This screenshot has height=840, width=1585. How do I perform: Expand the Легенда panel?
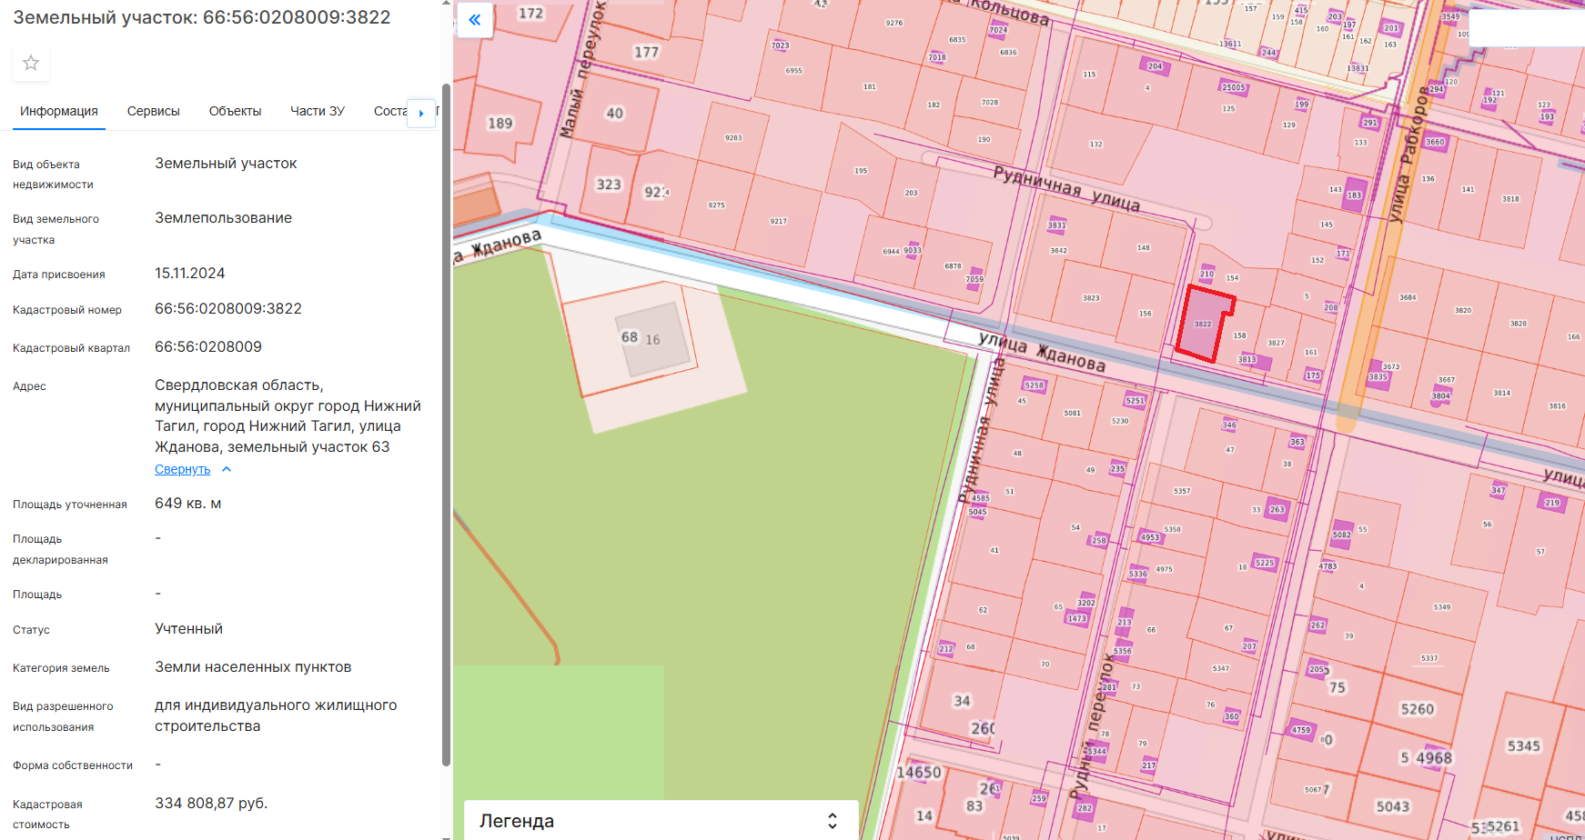coord(832,821)
